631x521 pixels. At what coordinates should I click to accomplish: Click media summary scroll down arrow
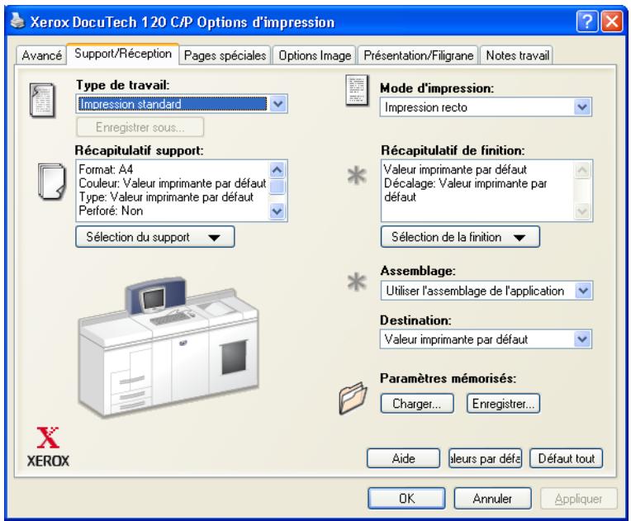278,211
